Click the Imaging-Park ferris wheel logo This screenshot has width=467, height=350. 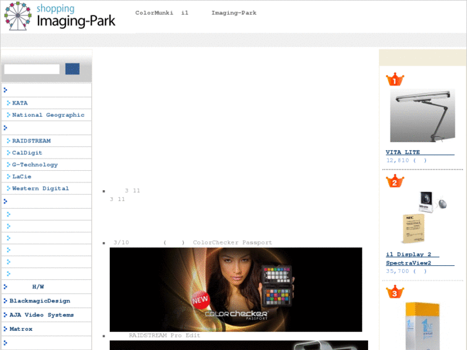point(18,16)
